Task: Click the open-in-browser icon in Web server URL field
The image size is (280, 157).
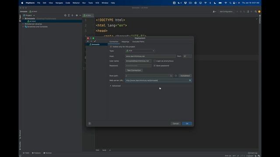Action: coord(190,80)
